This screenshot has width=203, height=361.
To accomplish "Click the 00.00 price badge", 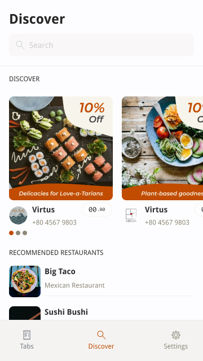I will (97, 209).
